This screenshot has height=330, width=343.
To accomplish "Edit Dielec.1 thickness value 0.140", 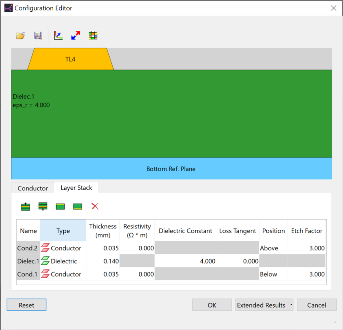I will click(x=103, y=261).
